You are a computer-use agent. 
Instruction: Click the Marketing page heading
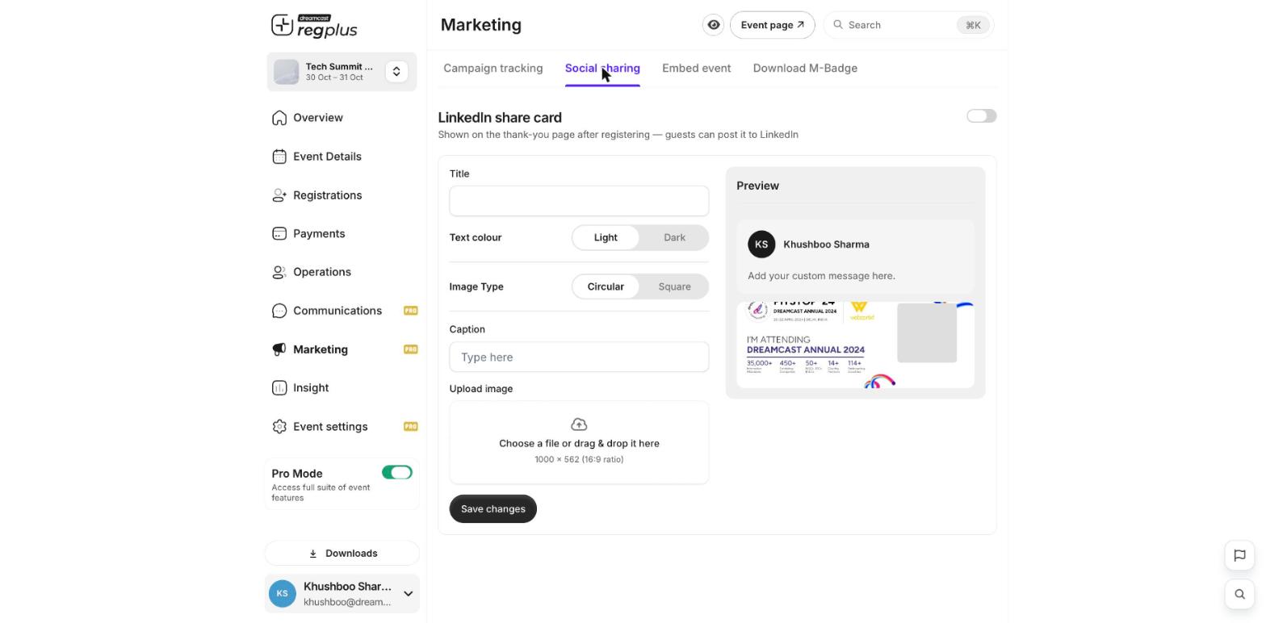point(481,25)
